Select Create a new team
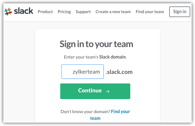The height and width of the screenshot is (126, 195). [113, 12]
